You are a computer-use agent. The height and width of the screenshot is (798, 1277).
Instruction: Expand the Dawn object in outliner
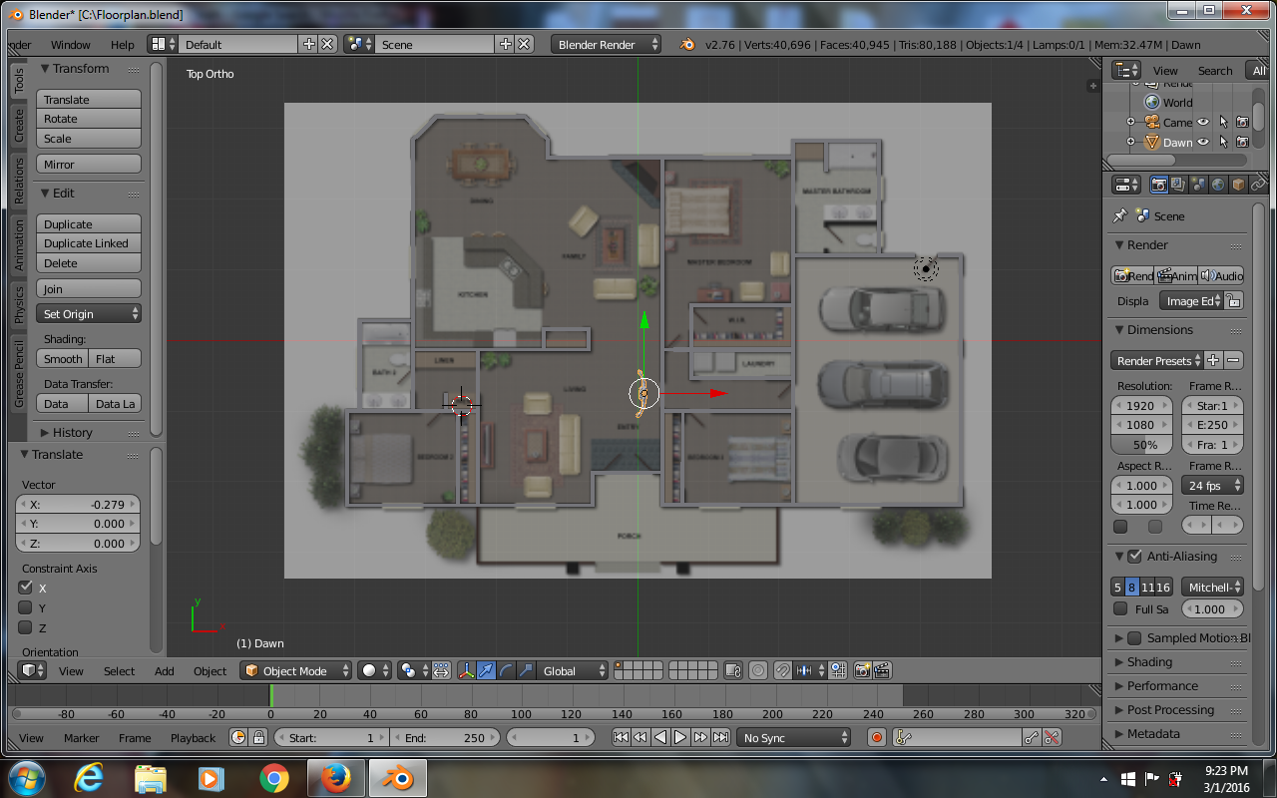pos(1130,142)
